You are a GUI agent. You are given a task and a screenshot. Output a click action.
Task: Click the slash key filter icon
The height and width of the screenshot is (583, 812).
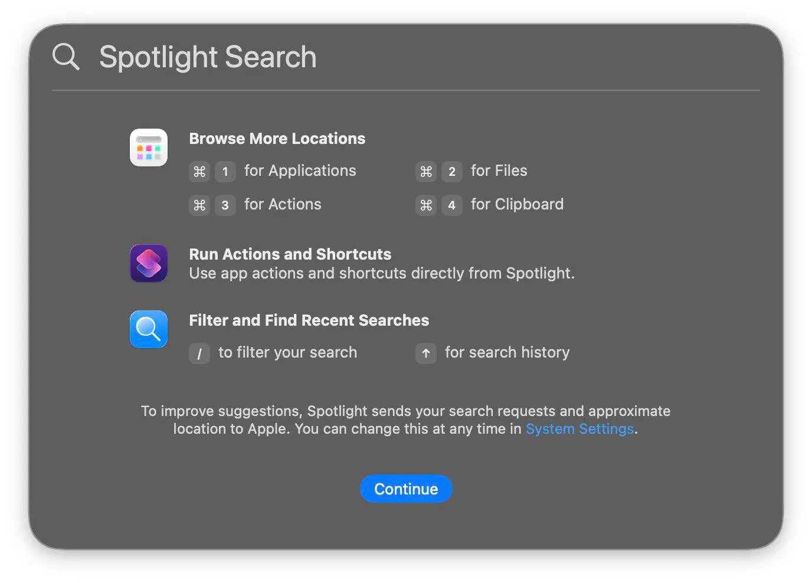(199, 353)
